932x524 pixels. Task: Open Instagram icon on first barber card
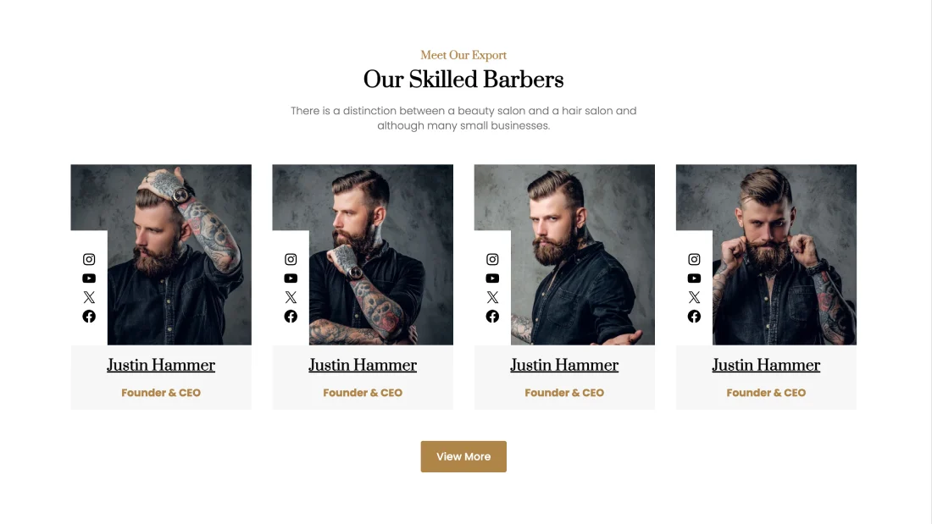click(x=89, y=259)
